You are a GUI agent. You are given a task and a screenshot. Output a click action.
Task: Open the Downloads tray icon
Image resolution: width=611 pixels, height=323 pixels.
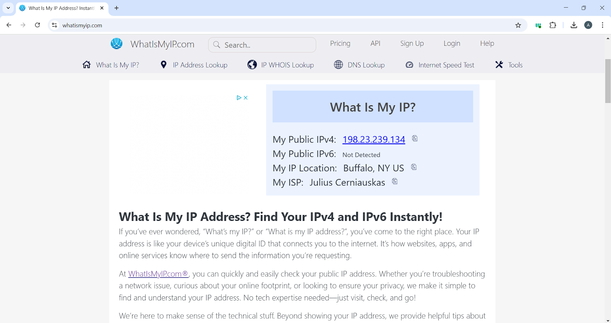tap(574, 25)
